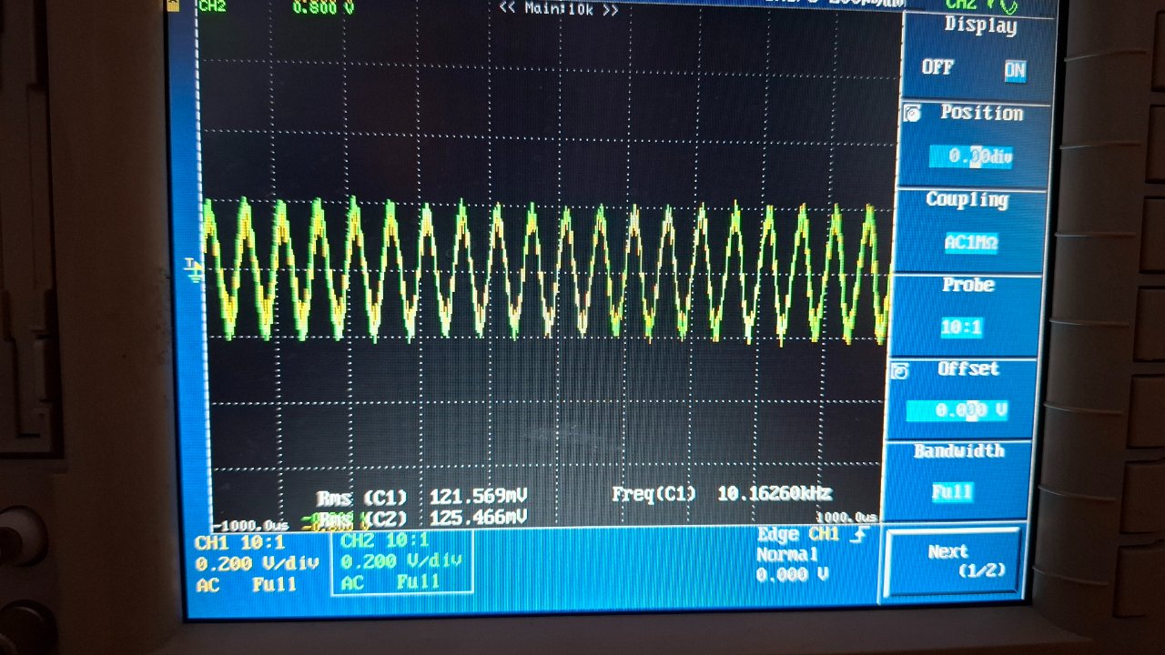This screenshot has width=1165, height=655.
Task: Set channel display to ON
Action: pyautogui.click(x=1014, y=70)
